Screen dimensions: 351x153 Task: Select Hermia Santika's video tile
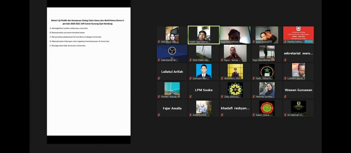point(267,90)
